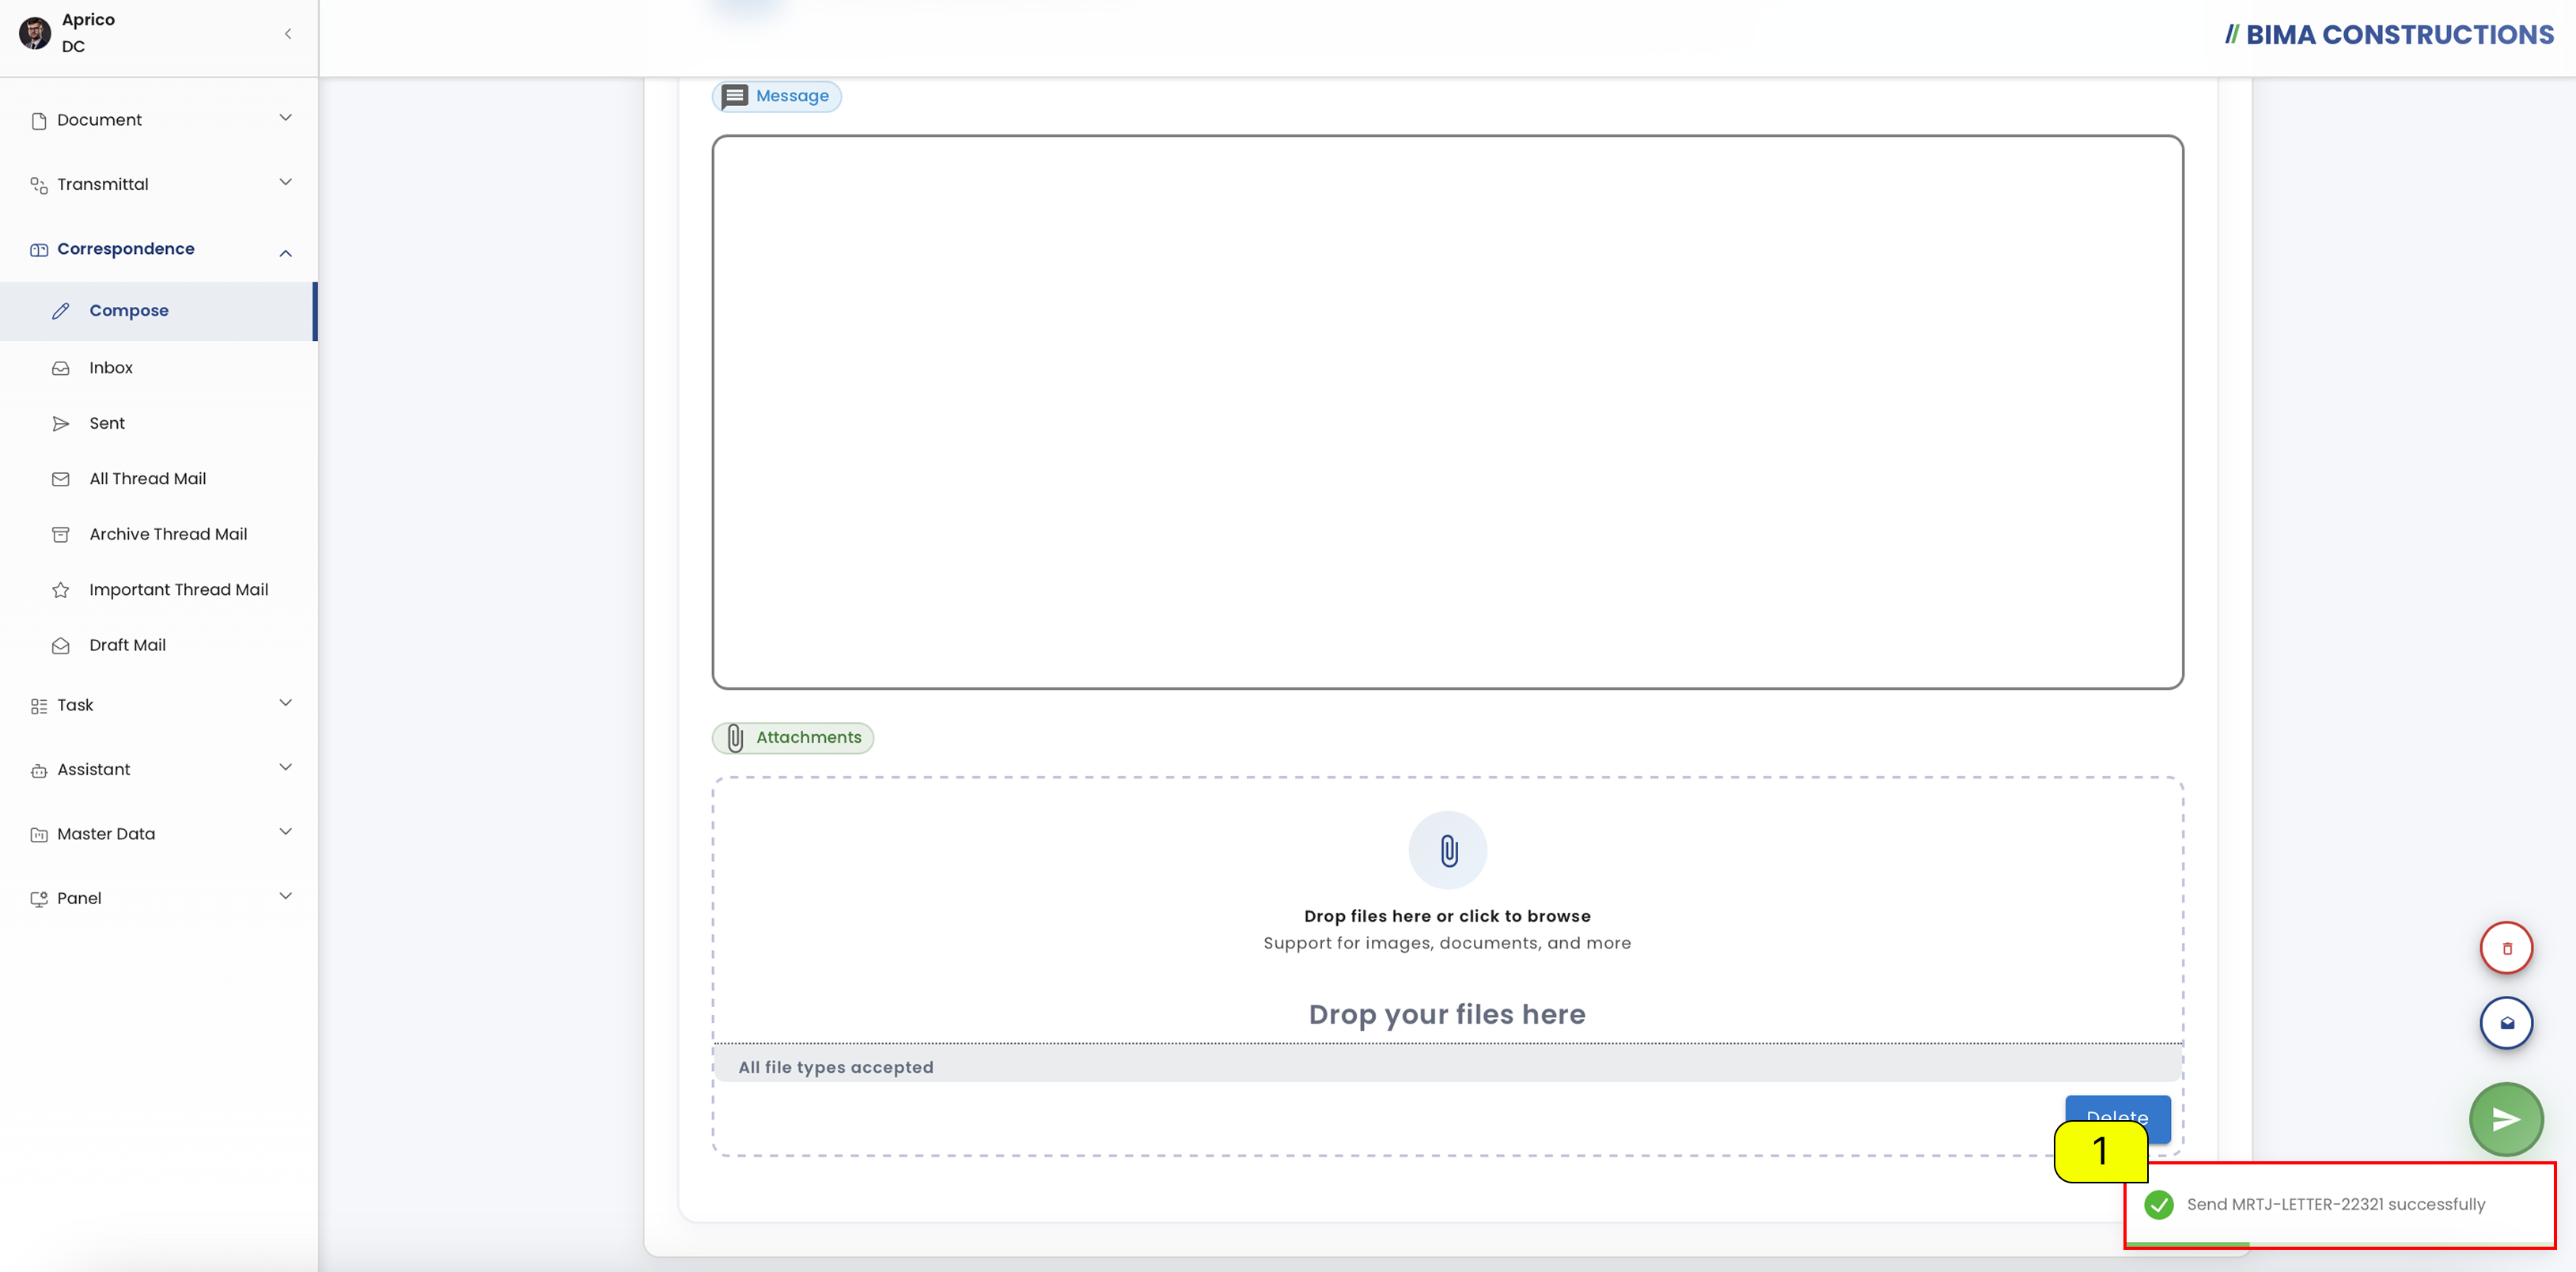Expand the Master Data menu chevron
This screenshot has height=1272, width=2576.
tap(286, 832)
